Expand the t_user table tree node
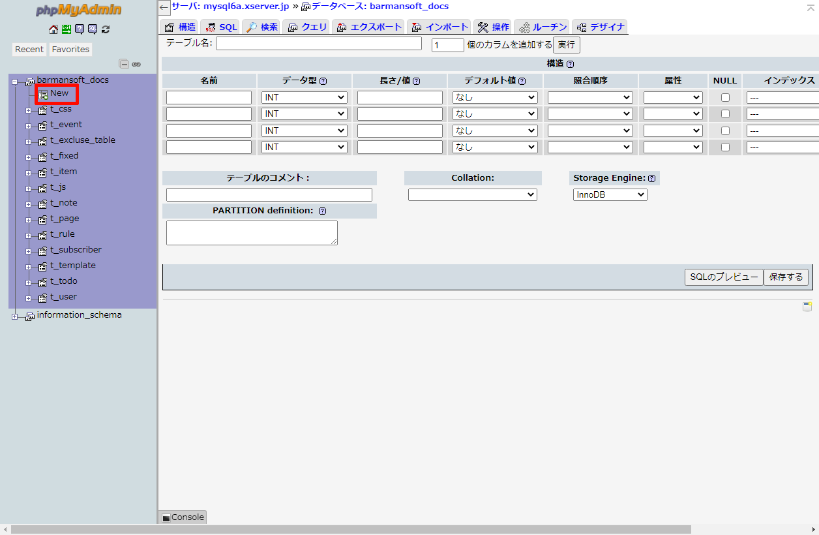 point(29,298)
